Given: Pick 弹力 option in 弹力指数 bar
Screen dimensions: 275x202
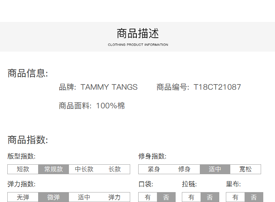Looking at the screenshot, I should (114, 197).
